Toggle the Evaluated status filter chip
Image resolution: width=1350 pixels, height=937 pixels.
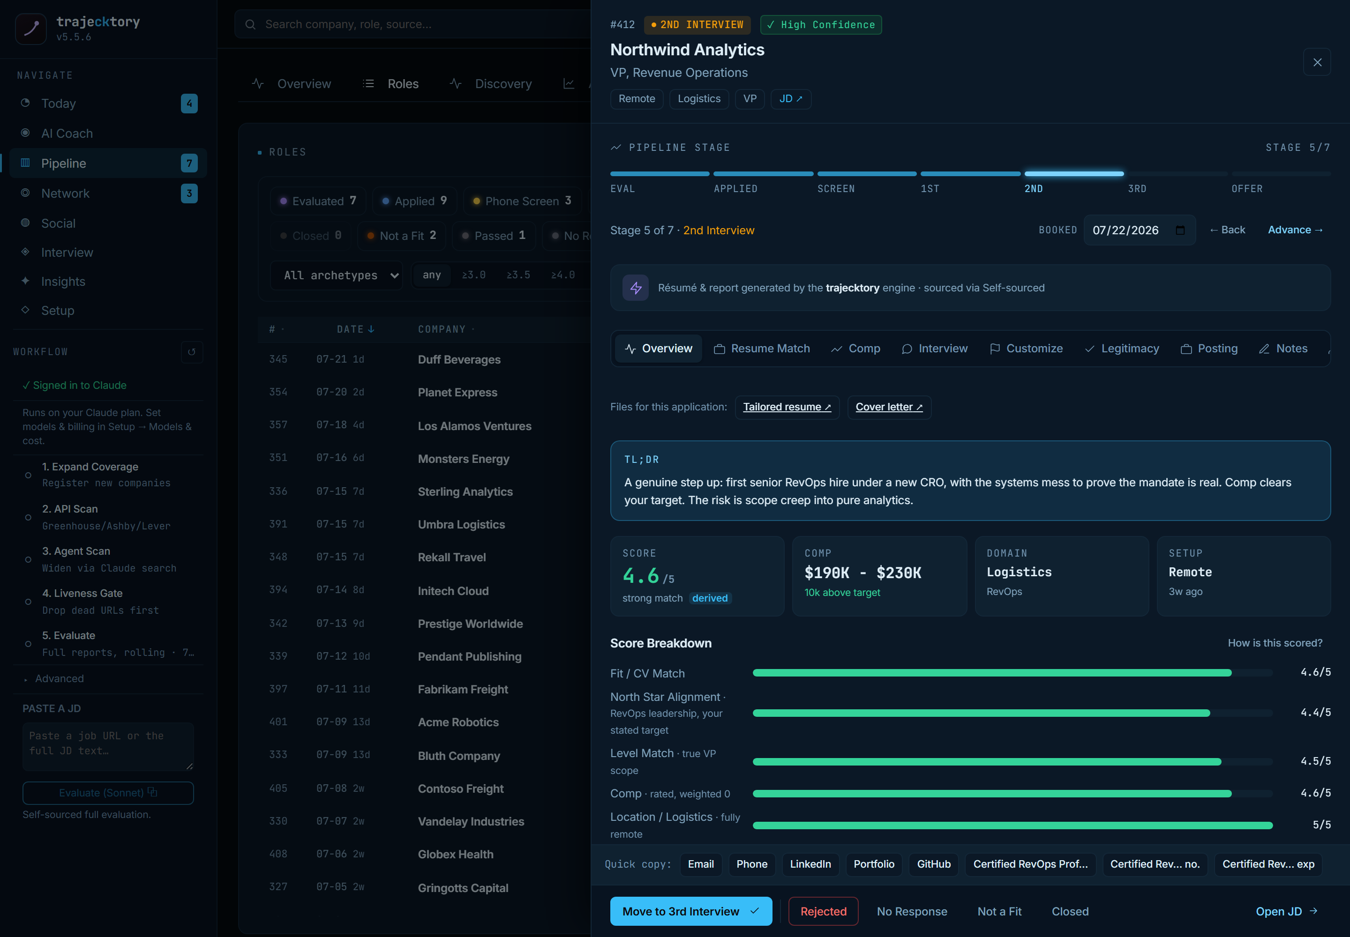(318, 201)
